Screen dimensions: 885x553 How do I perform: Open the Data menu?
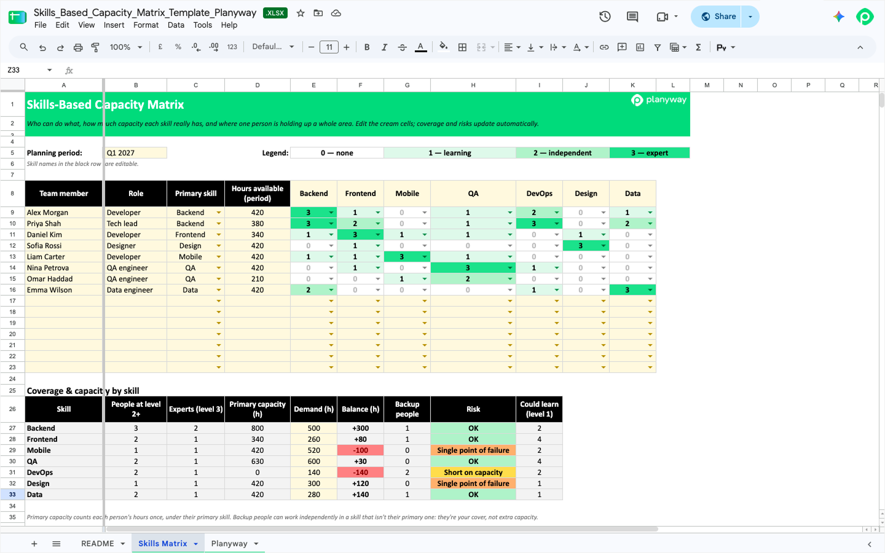click(x=176, y=25)
